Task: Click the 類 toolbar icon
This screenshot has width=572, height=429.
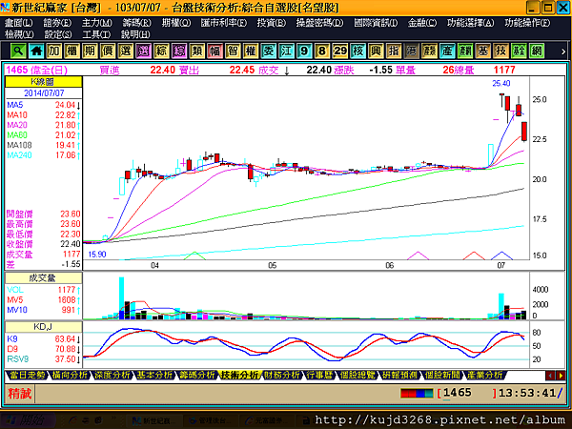Action: point(197,51)
